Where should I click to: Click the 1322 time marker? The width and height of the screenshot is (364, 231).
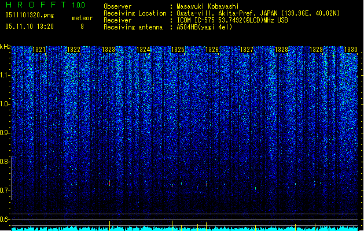coord(73,50)
